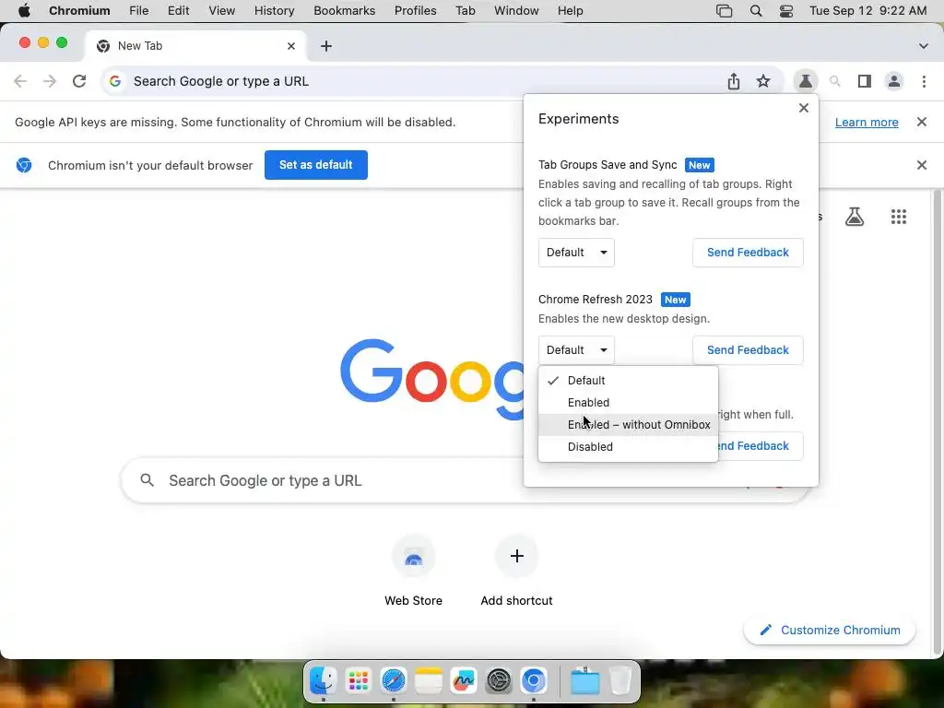Follow the Learn more link

[867, 123]
